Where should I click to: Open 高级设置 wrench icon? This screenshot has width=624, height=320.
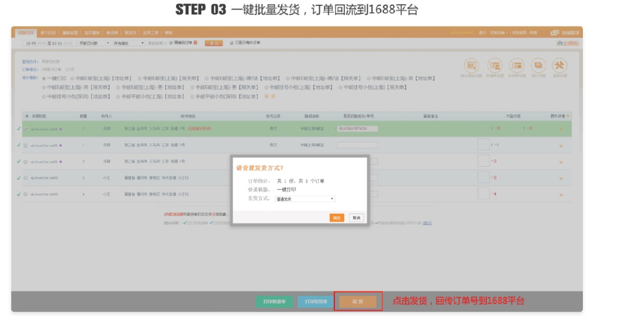[559, 66]
